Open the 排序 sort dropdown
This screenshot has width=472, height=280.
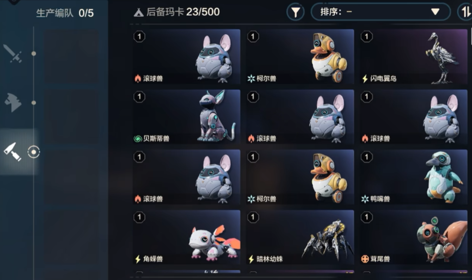(380, 12)
